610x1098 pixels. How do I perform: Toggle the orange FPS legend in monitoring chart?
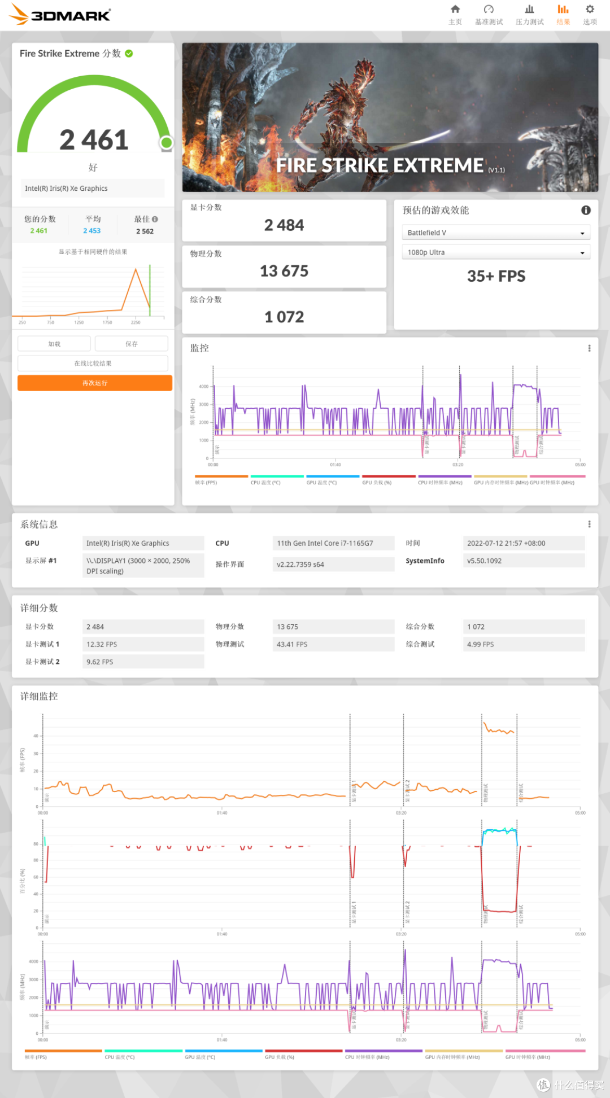click(x=220, y=480)
